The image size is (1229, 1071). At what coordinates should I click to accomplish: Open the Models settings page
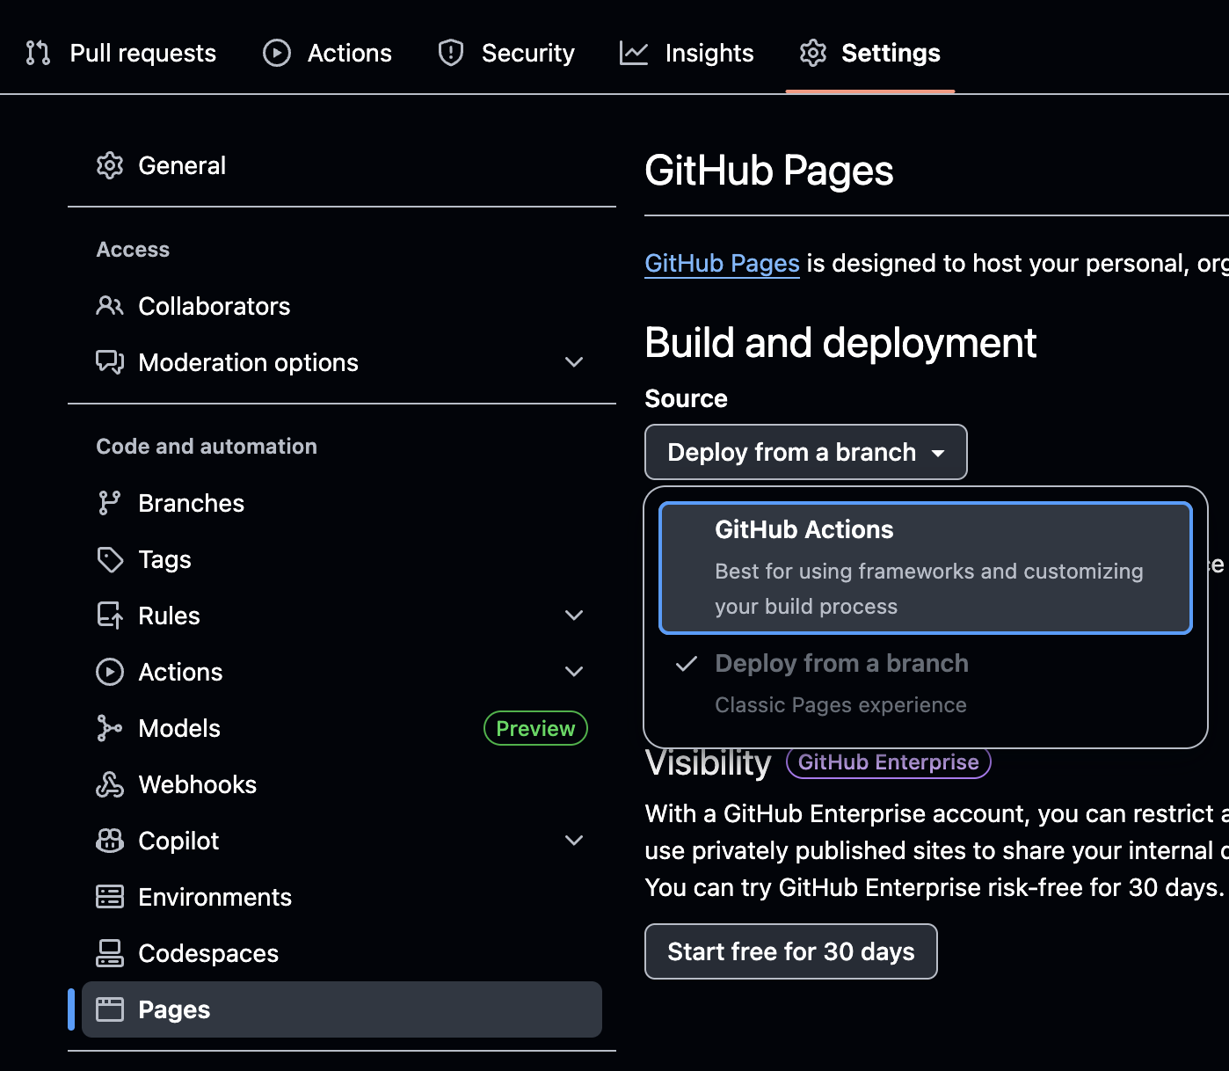pos(342,728)
